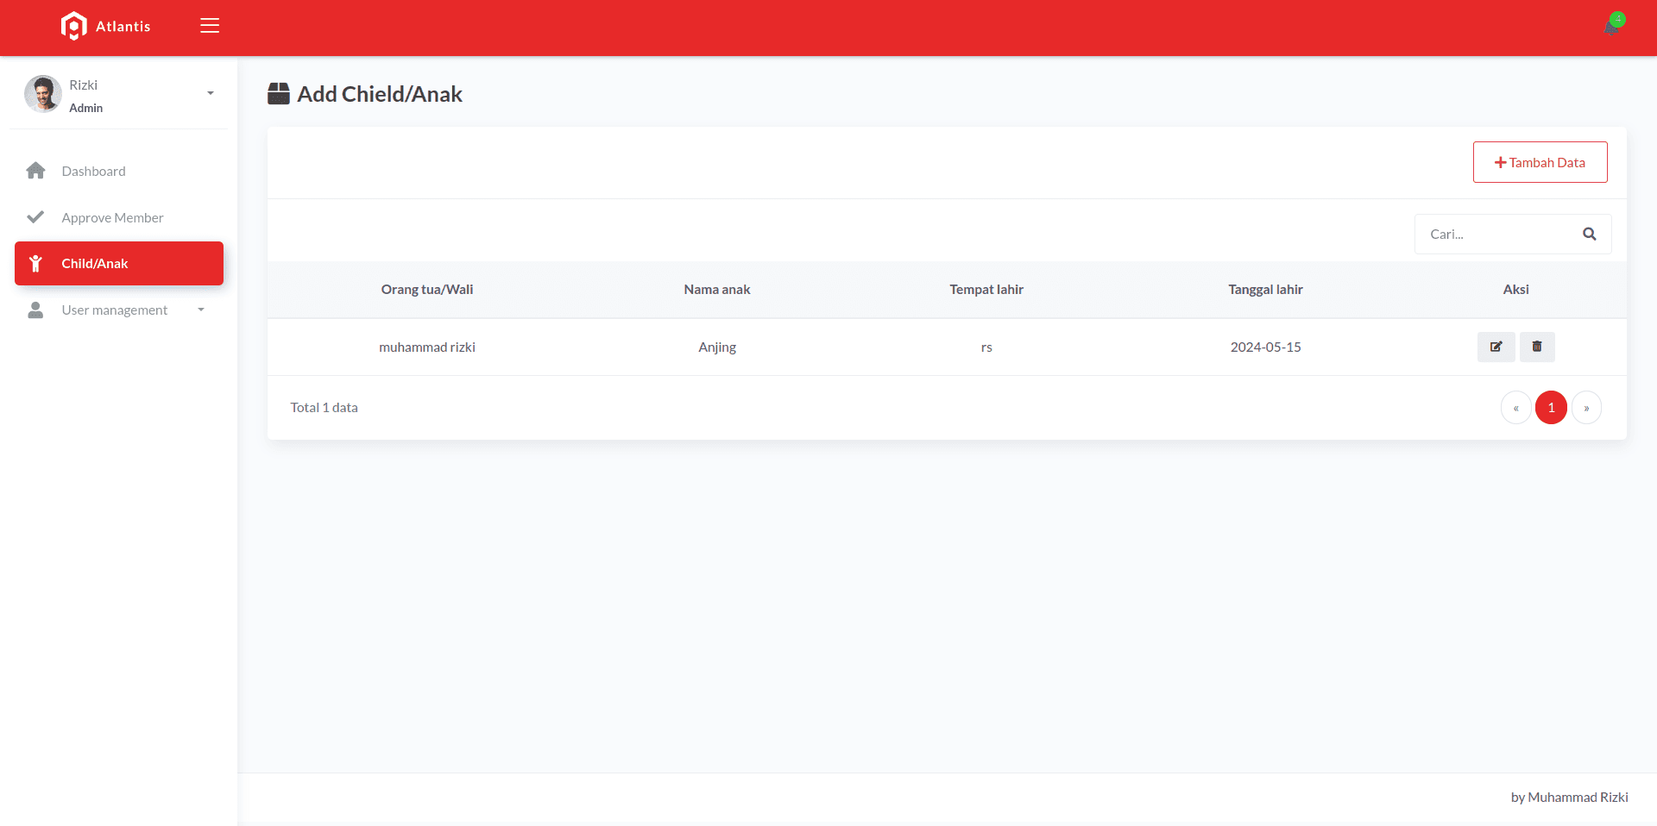Go to previous page arrow
The width and height of the screenshot is (1657, 826).
(x=1515, y=408)
